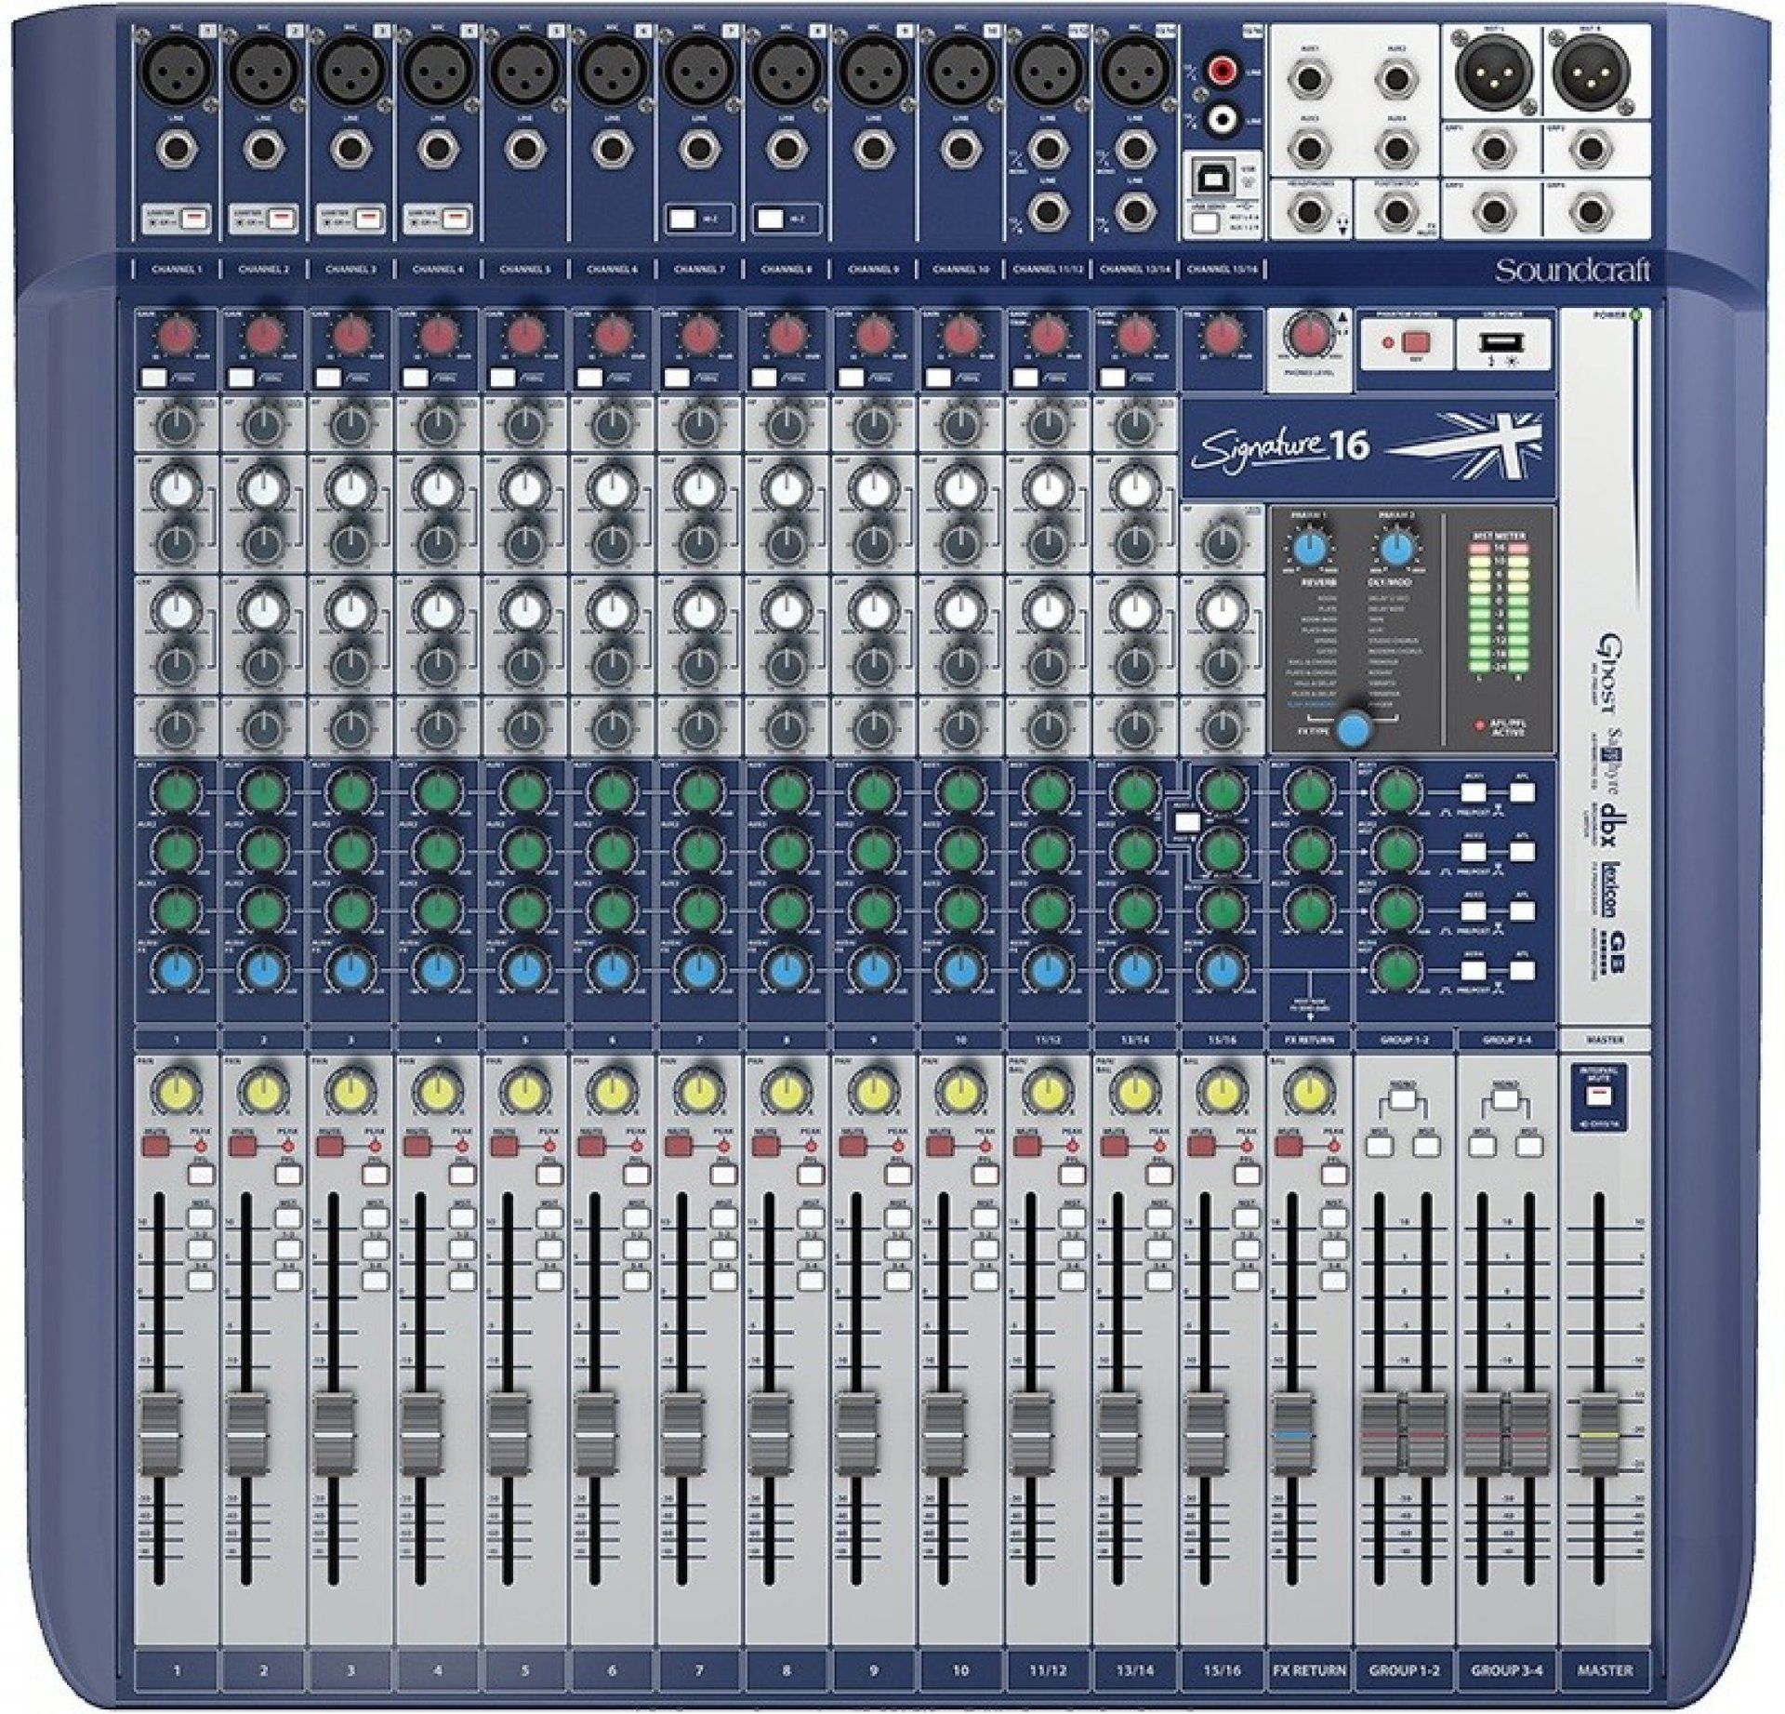Click the Soundcraft brand name

[1572, 271]
